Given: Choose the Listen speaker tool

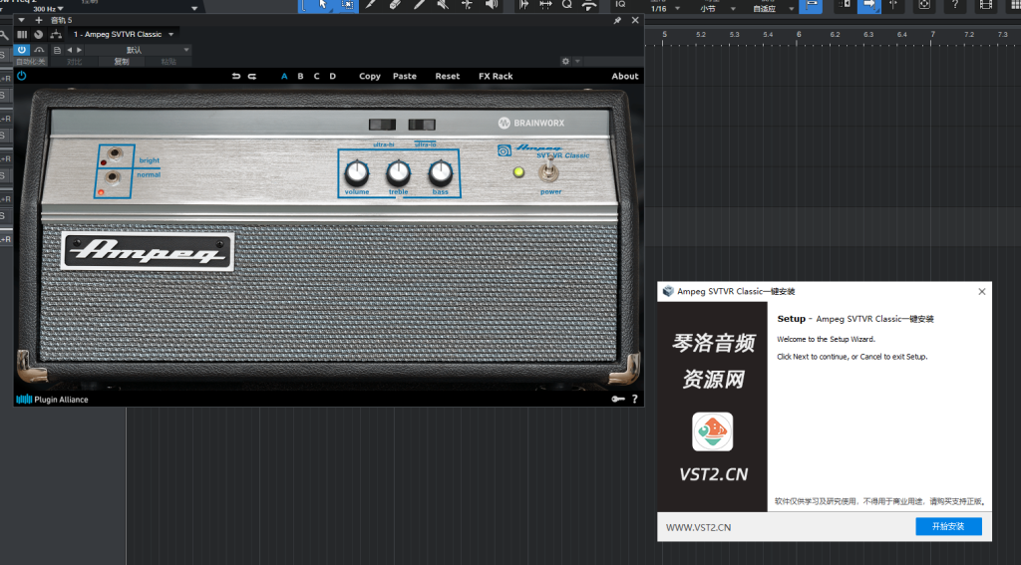Looking at the screenshot, I should tap(492, 5).
